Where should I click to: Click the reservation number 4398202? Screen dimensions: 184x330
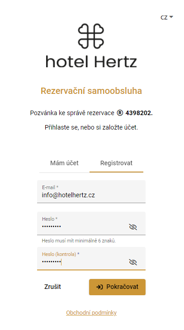(x=139, y=113)
